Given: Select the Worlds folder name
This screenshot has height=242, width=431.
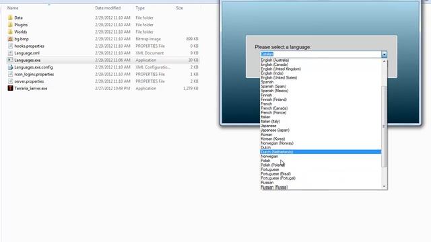Looking at the screenshot, I should [x=21, y=32].
